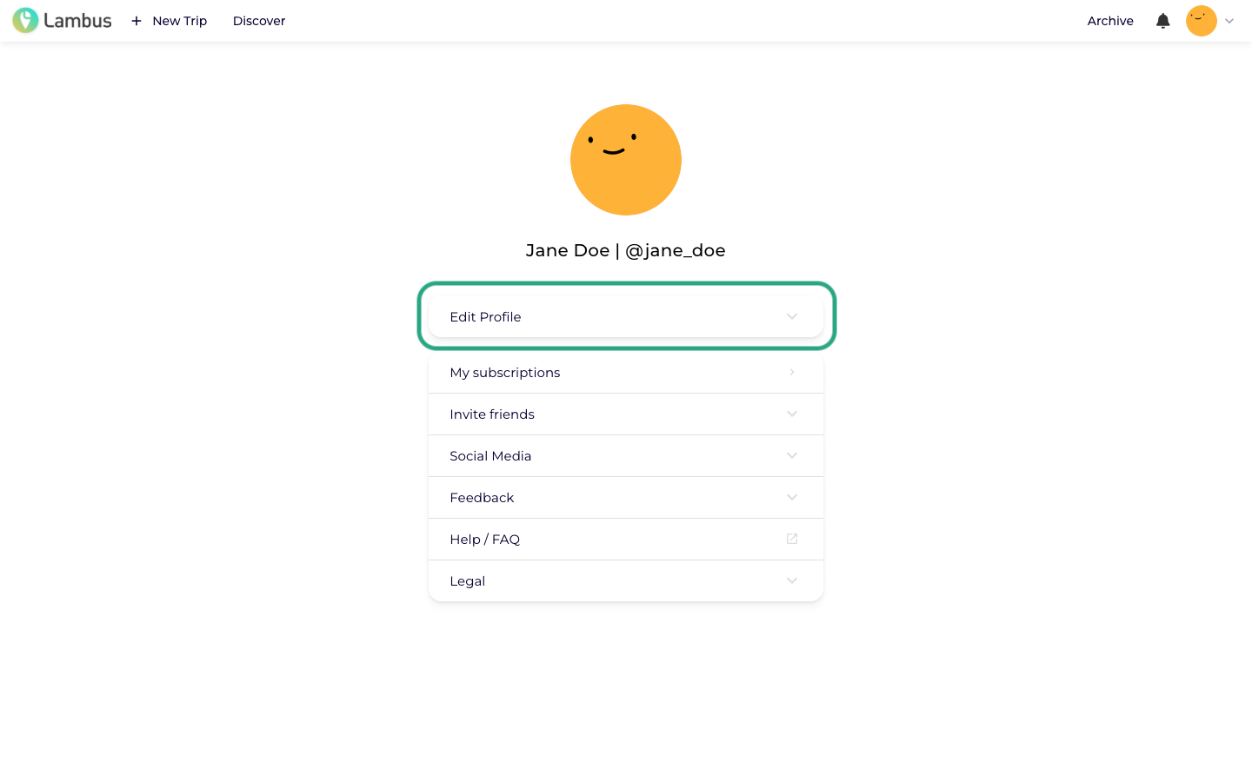Open the My subscriptions row
Image resolution: width=1252 pixels, height=782 pixels.
[x=626, y=372]
